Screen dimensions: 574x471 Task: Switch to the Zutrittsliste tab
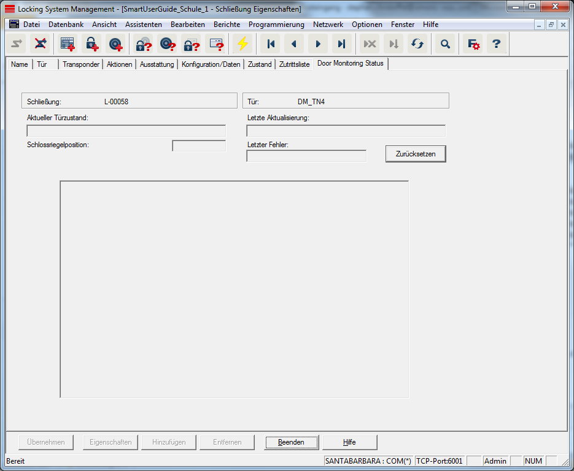294,64
